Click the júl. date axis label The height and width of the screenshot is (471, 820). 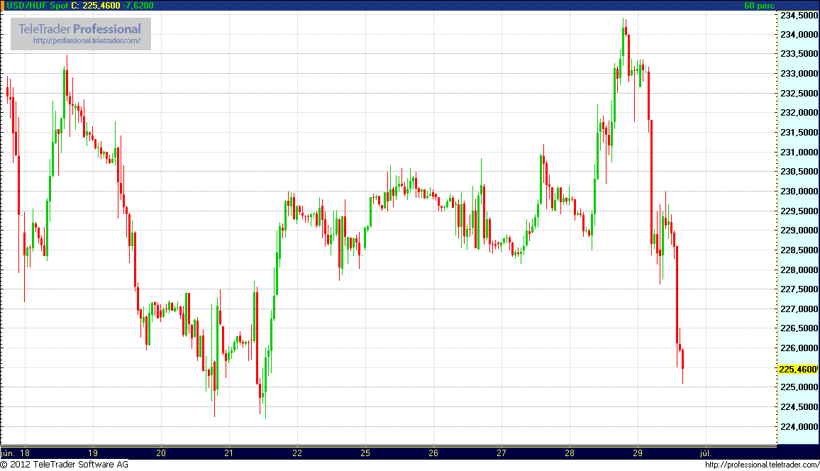click(x=706, y=453)
